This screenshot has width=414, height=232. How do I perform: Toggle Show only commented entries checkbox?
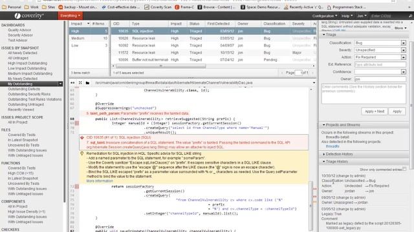coord(404,169)
